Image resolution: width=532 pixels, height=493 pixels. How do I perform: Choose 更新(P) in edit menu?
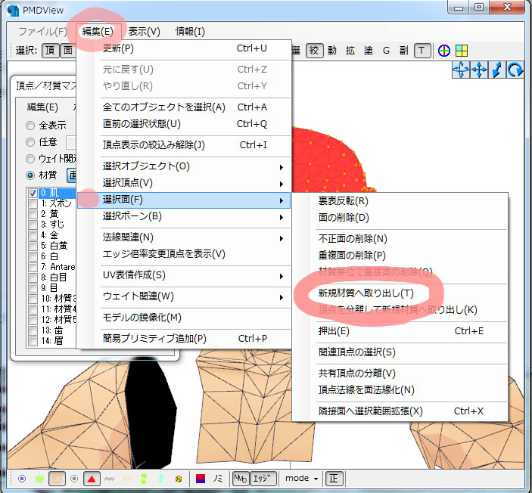pyautogui.click(x=184, y=48)
